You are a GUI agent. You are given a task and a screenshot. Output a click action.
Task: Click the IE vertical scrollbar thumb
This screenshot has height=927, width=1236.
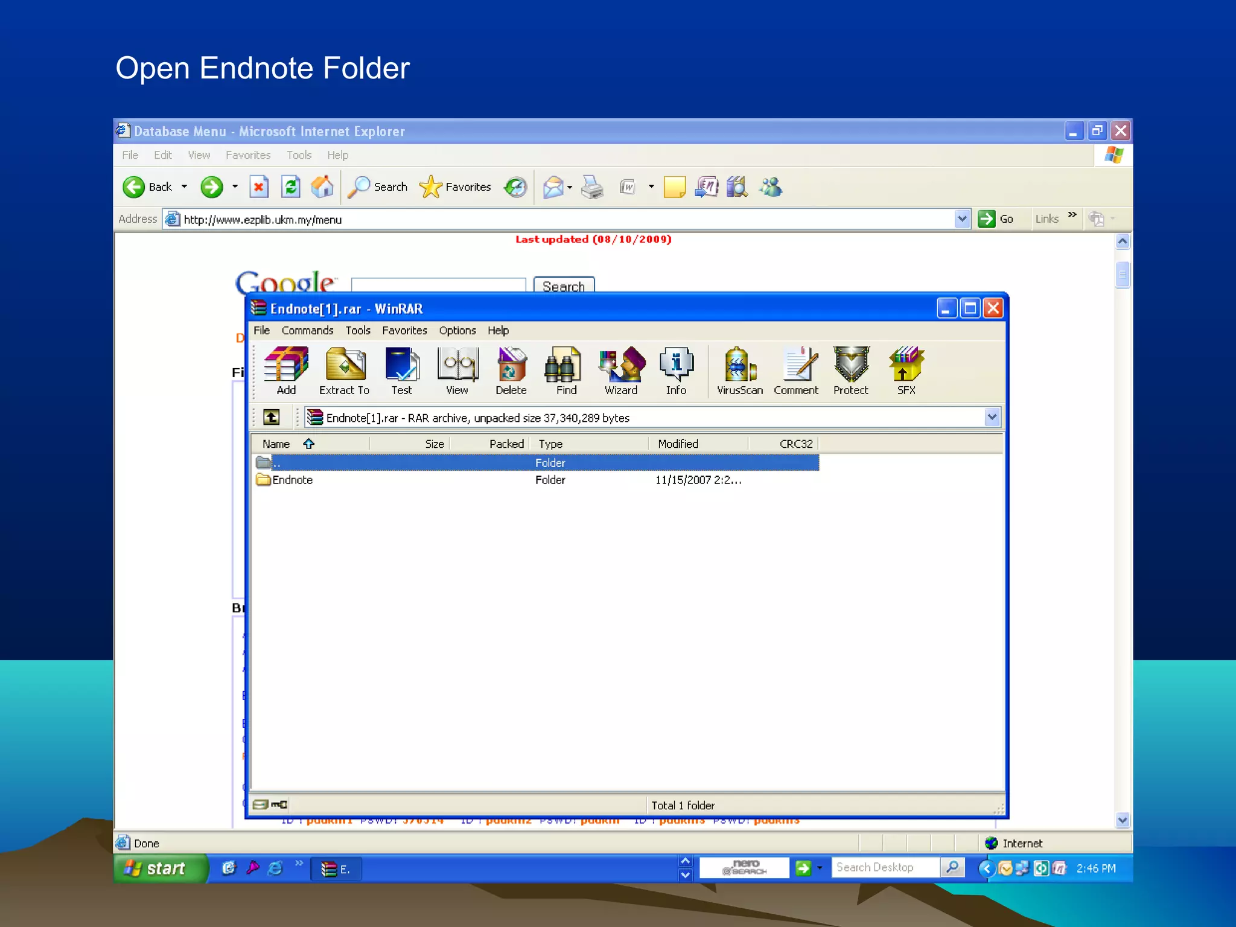[x=1123, y=275]
